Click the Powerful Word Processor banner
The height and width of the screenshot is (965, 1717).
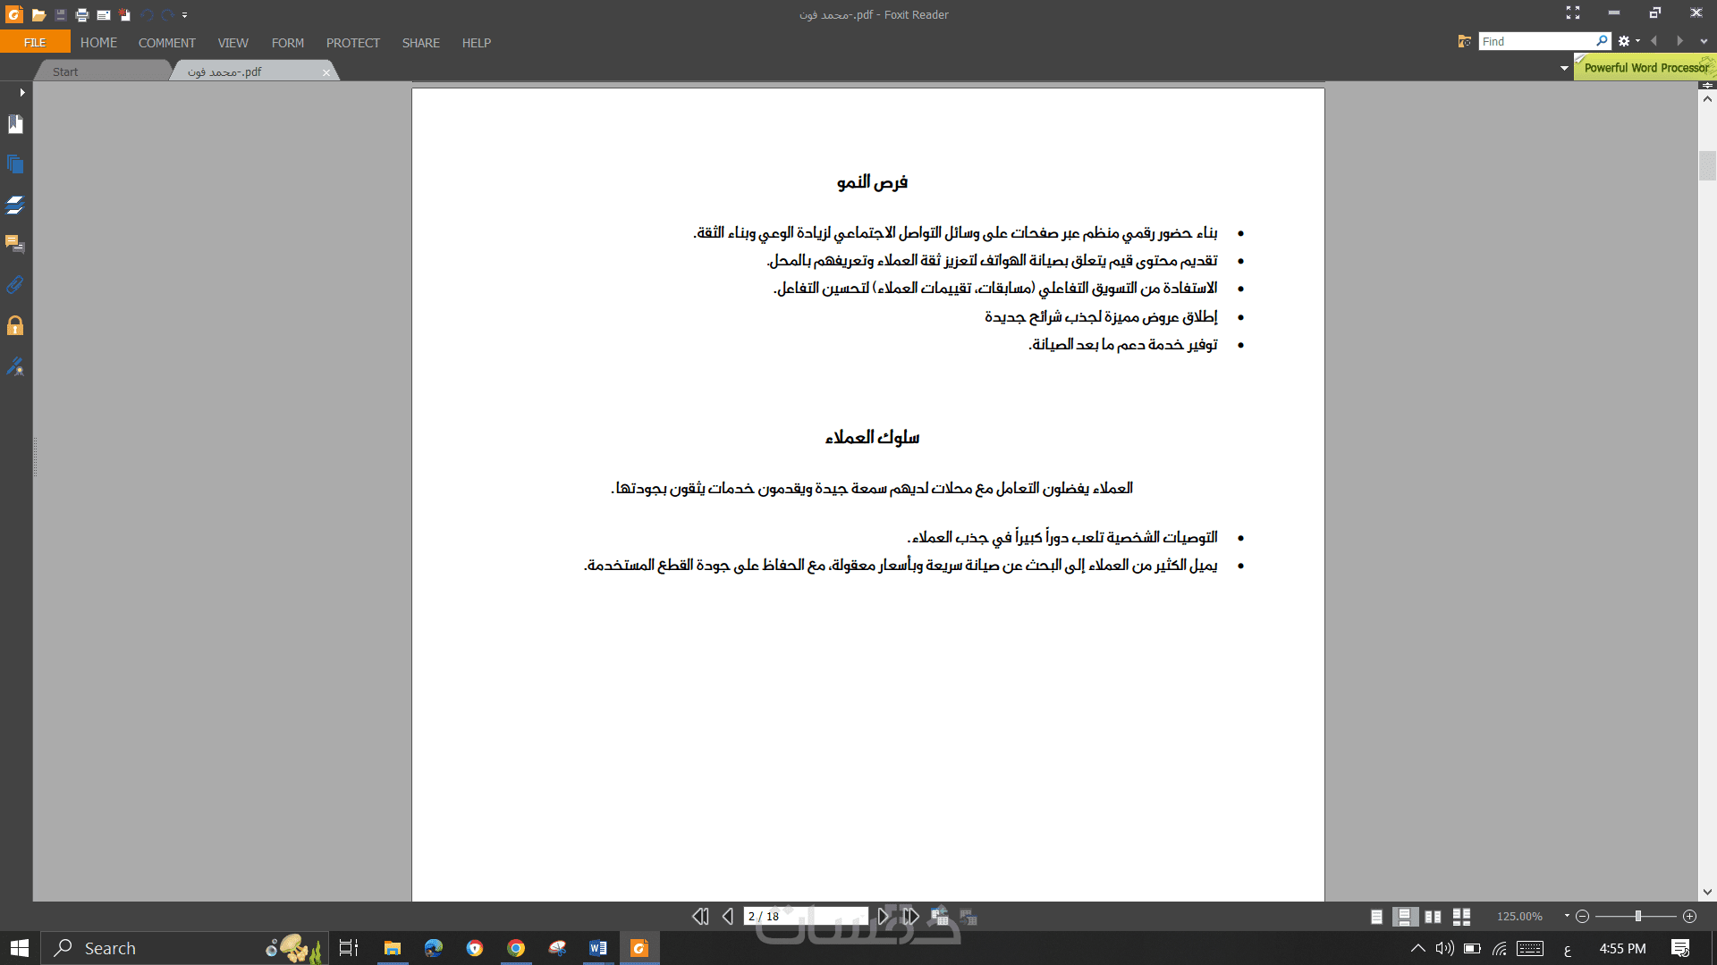pos(1645,68)
